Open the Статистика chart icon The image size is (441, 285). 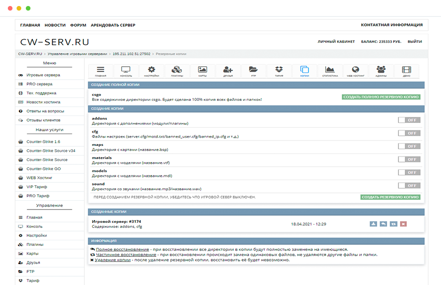coord(330,71)
